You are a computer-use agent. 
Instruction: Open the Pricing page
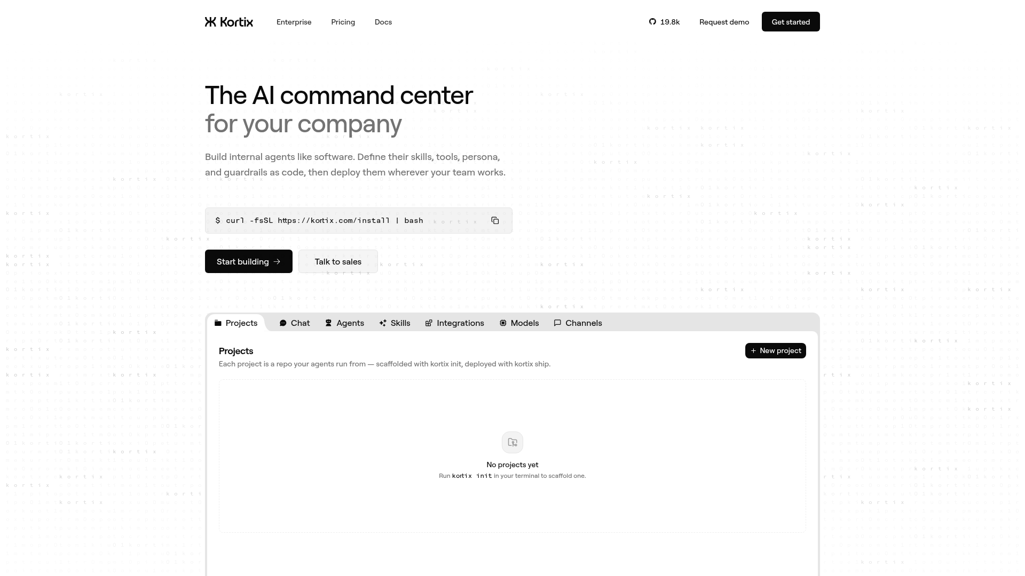click(x=343, y=22)
